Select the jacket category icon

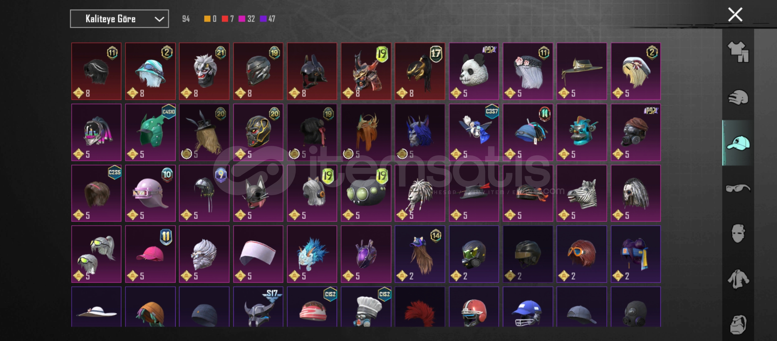tap(738, 279)
